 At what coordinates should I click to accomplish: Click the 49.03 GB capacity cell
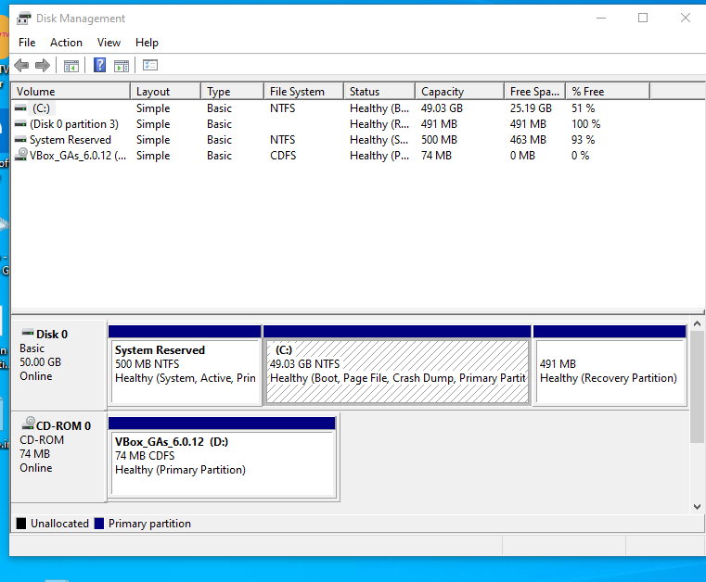[442, 108]
